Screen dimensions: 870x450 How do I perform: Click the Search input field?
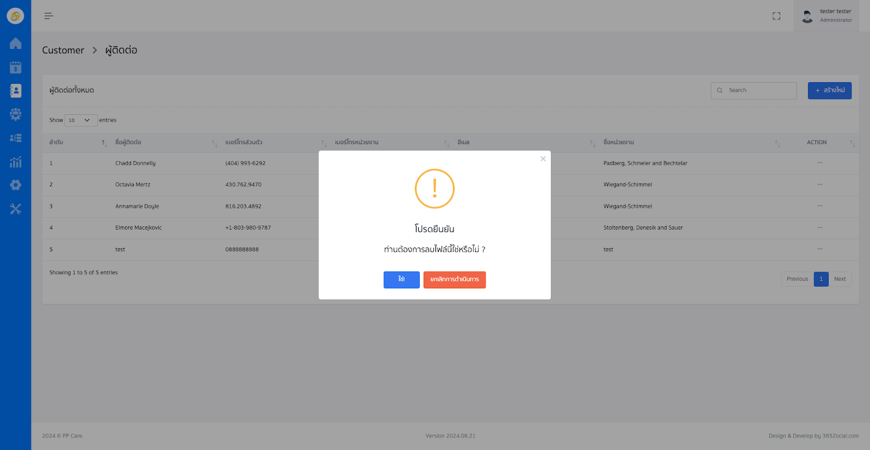754,90
